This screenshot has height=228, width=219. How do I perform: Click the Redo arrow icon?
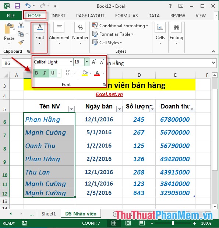(x=42, y=6)
